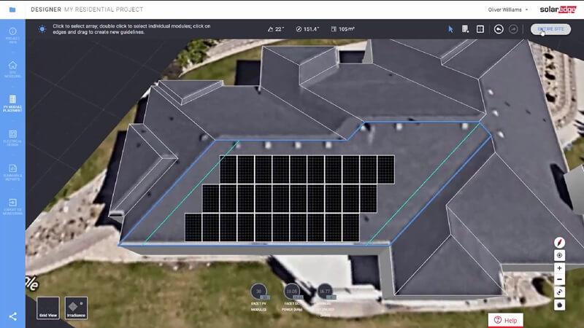Screen dimensions: 584x328
Task: Undo the last action
Action: pos(499,29)
